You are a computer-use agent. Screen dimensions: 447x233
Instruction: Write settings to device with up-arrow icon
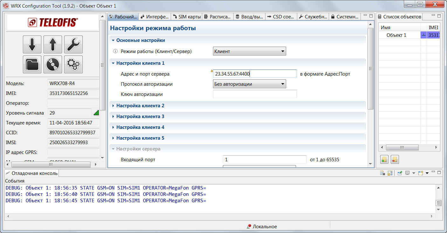(x=52, y=44)
